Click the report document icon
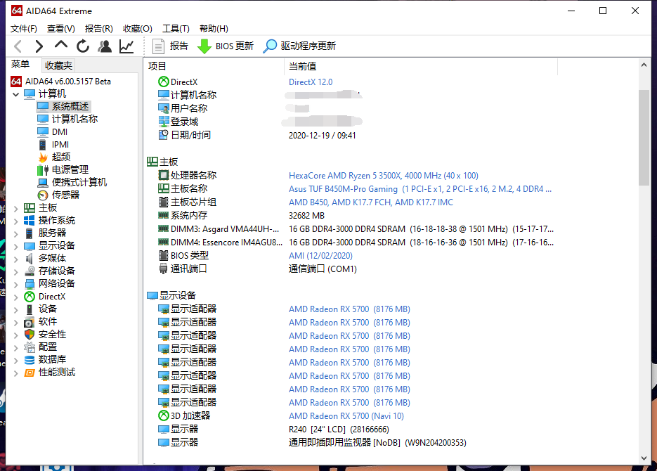This screenshot has width=657, height=471. coord(158,46)
